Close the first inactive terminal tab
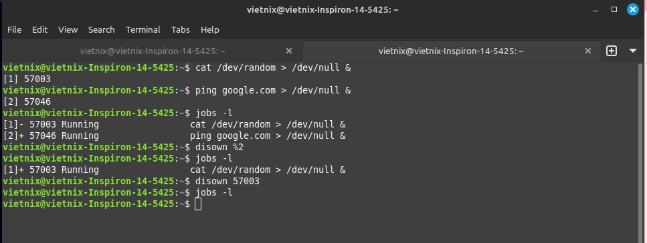Screen dimensions: 647x243 pos(289,51)
